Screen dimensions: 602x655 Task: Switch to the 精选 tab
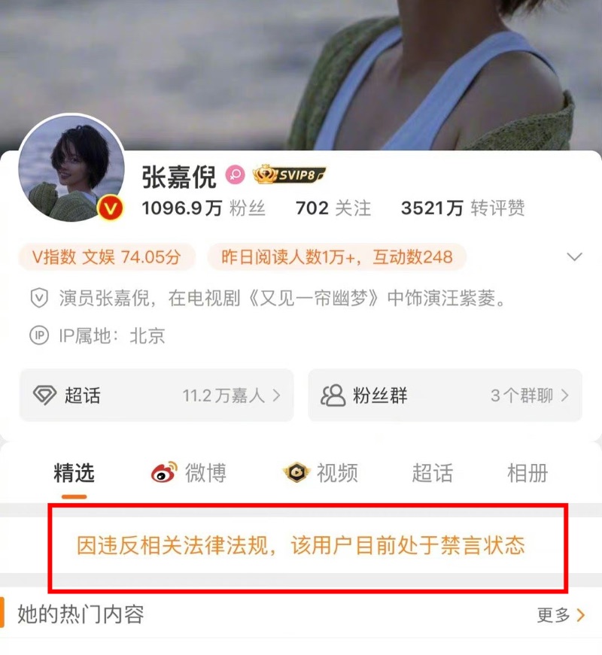click(74, 473)
